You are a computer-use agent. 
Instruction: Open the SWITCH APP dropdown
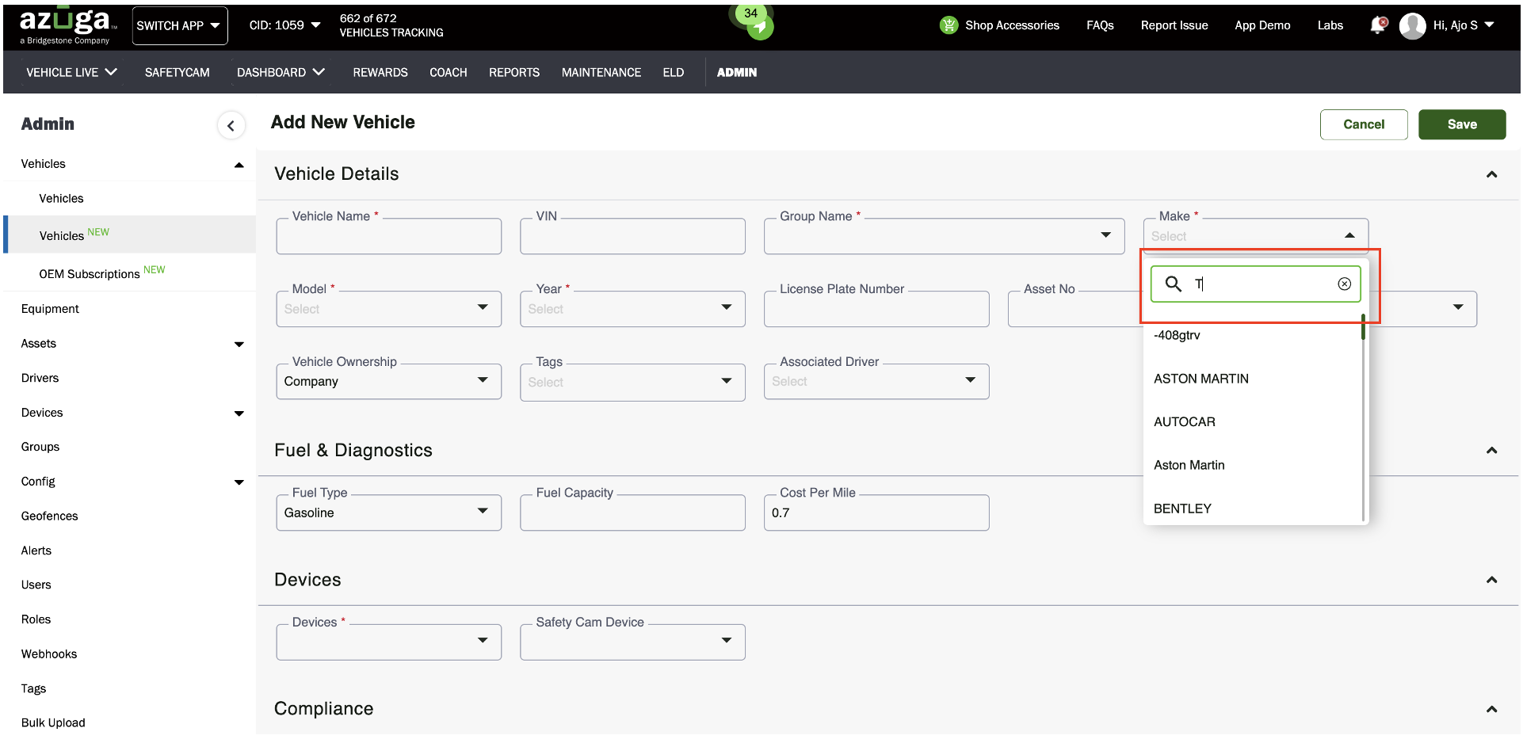pyautogui.click(x=180, y=25)
